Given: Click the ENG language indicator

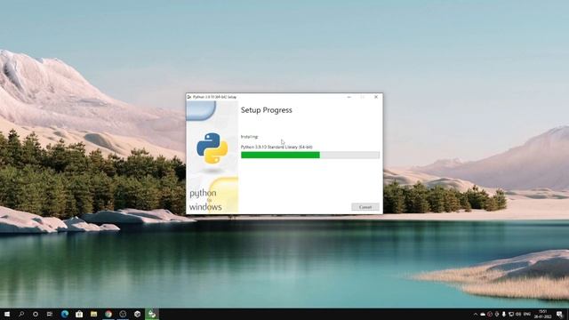Looking at the screenshot, I should [527, 314].
